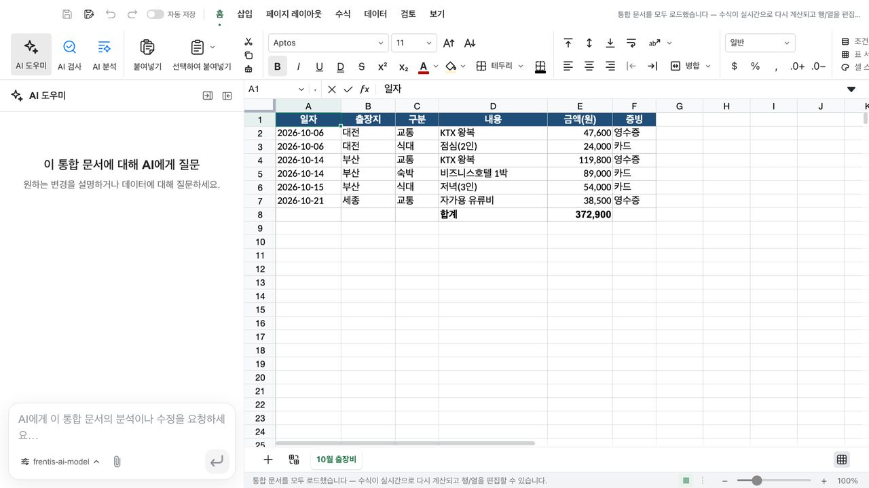This screenshot has height=488, width=869.
Task: Click the undo arrow icon
Action: [111, 14]
